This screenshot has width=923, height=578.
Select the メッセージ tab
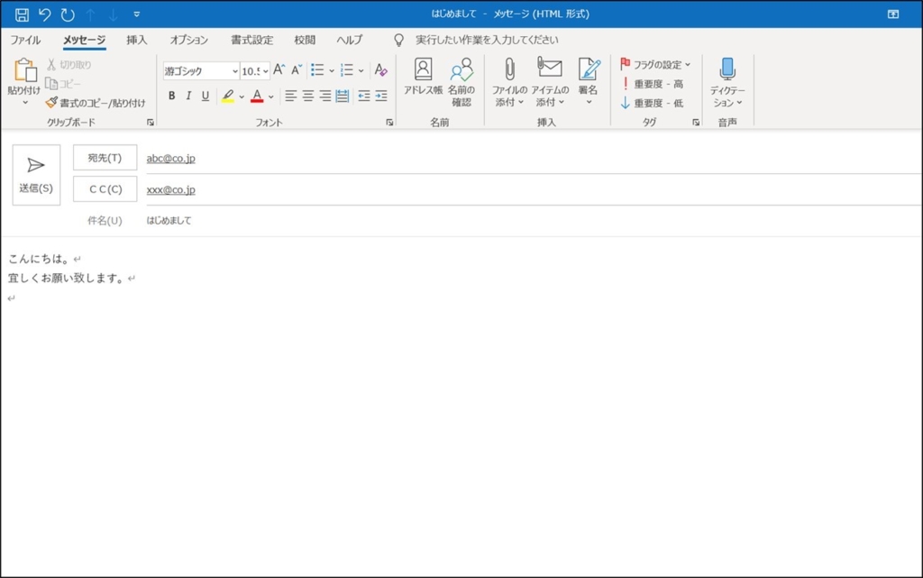pos(84,40)
